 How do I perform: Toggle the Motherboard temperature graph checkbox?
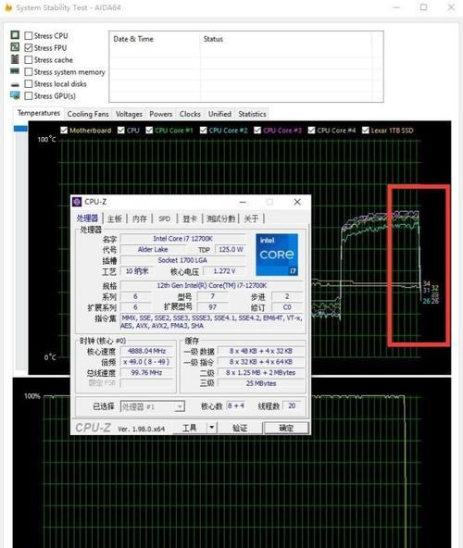coord(64,131)
